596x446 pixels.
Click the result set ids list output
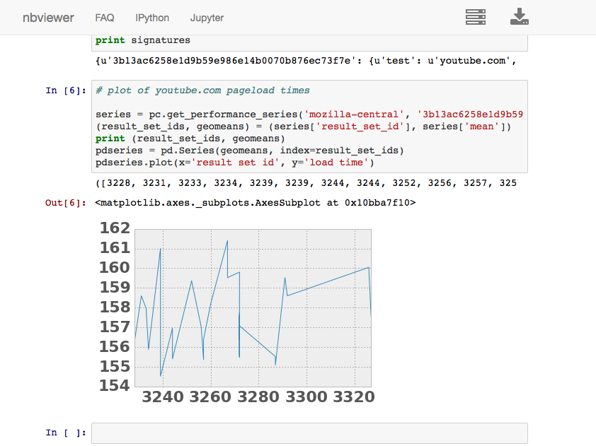pos(304,183)
